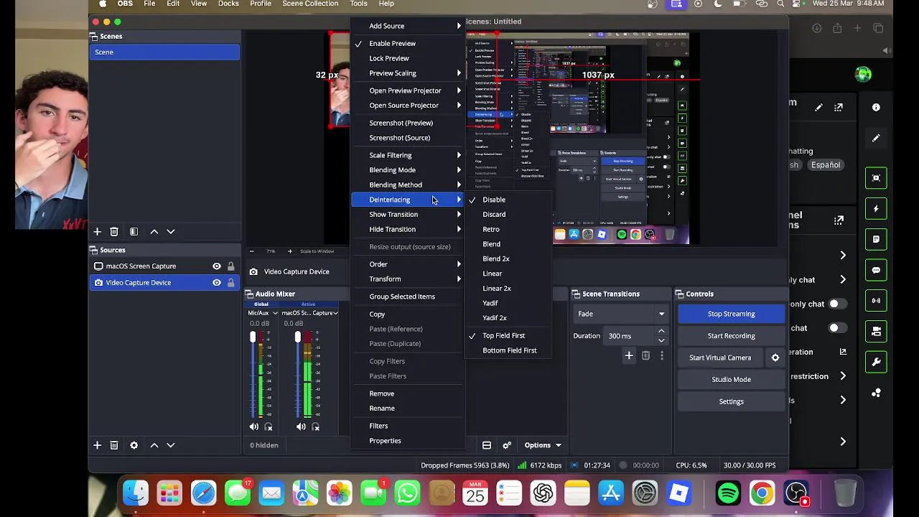Hide Video Capture Device using its eye icon
919x517 pixels.
click(x=216, y=283)
